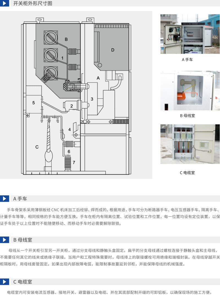Click number 3 in the diagram
220x297 pixels.
click(92, 99)
